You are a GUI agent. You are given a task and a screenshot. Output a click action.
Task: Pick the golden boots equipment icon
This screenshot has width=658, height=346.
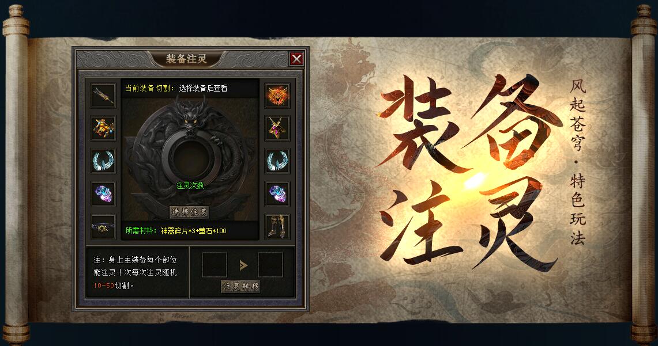[277, 227]
